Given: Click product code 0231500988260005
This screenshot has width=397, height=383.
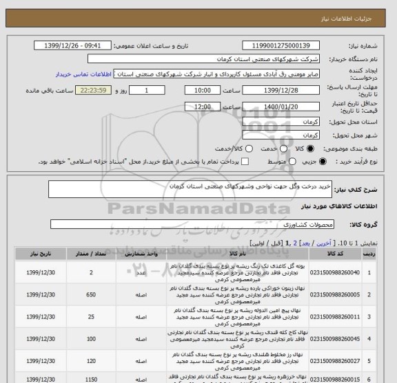Looking at the screenshot, I should point(335,294).
